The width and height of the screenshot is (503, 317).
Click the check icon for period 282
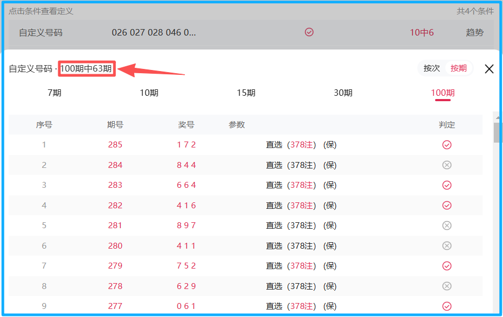pos(446,205)
